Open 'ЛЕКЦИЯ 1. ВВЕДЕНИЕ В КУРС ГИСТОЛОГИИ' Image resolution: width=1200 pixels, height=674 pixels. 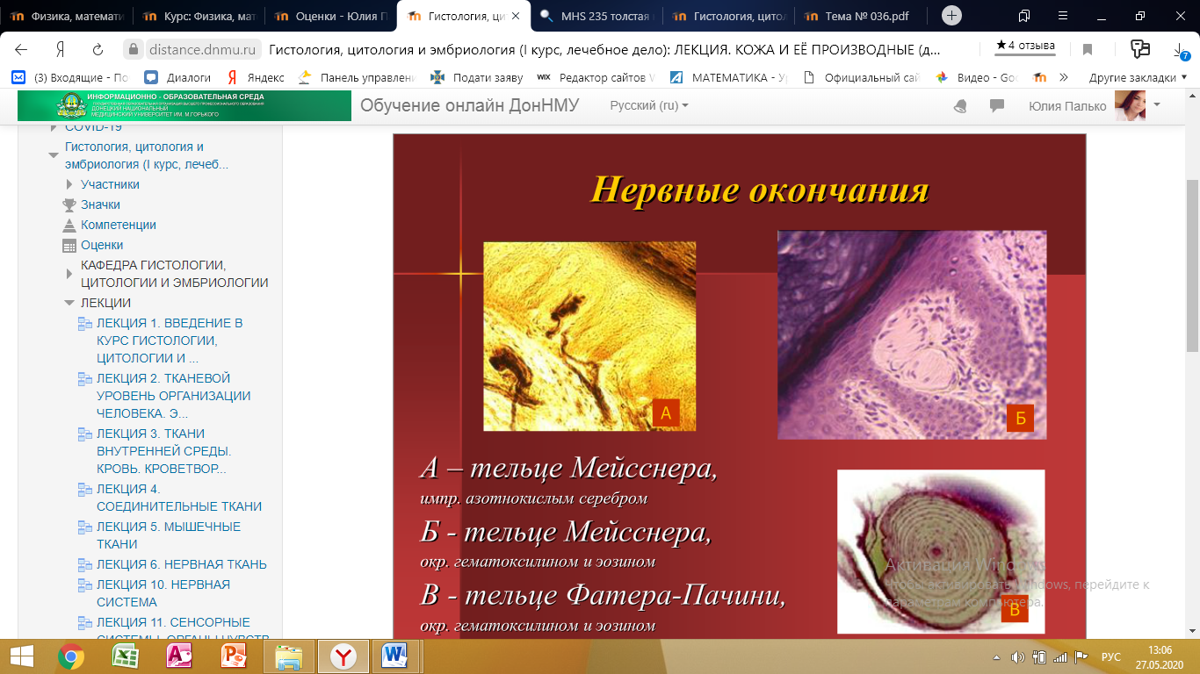click(170, 341)
